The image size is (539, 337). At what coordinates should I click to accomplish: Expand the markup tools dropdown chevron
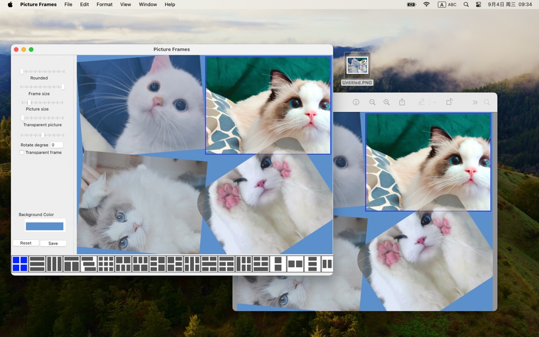pos(434,102)
